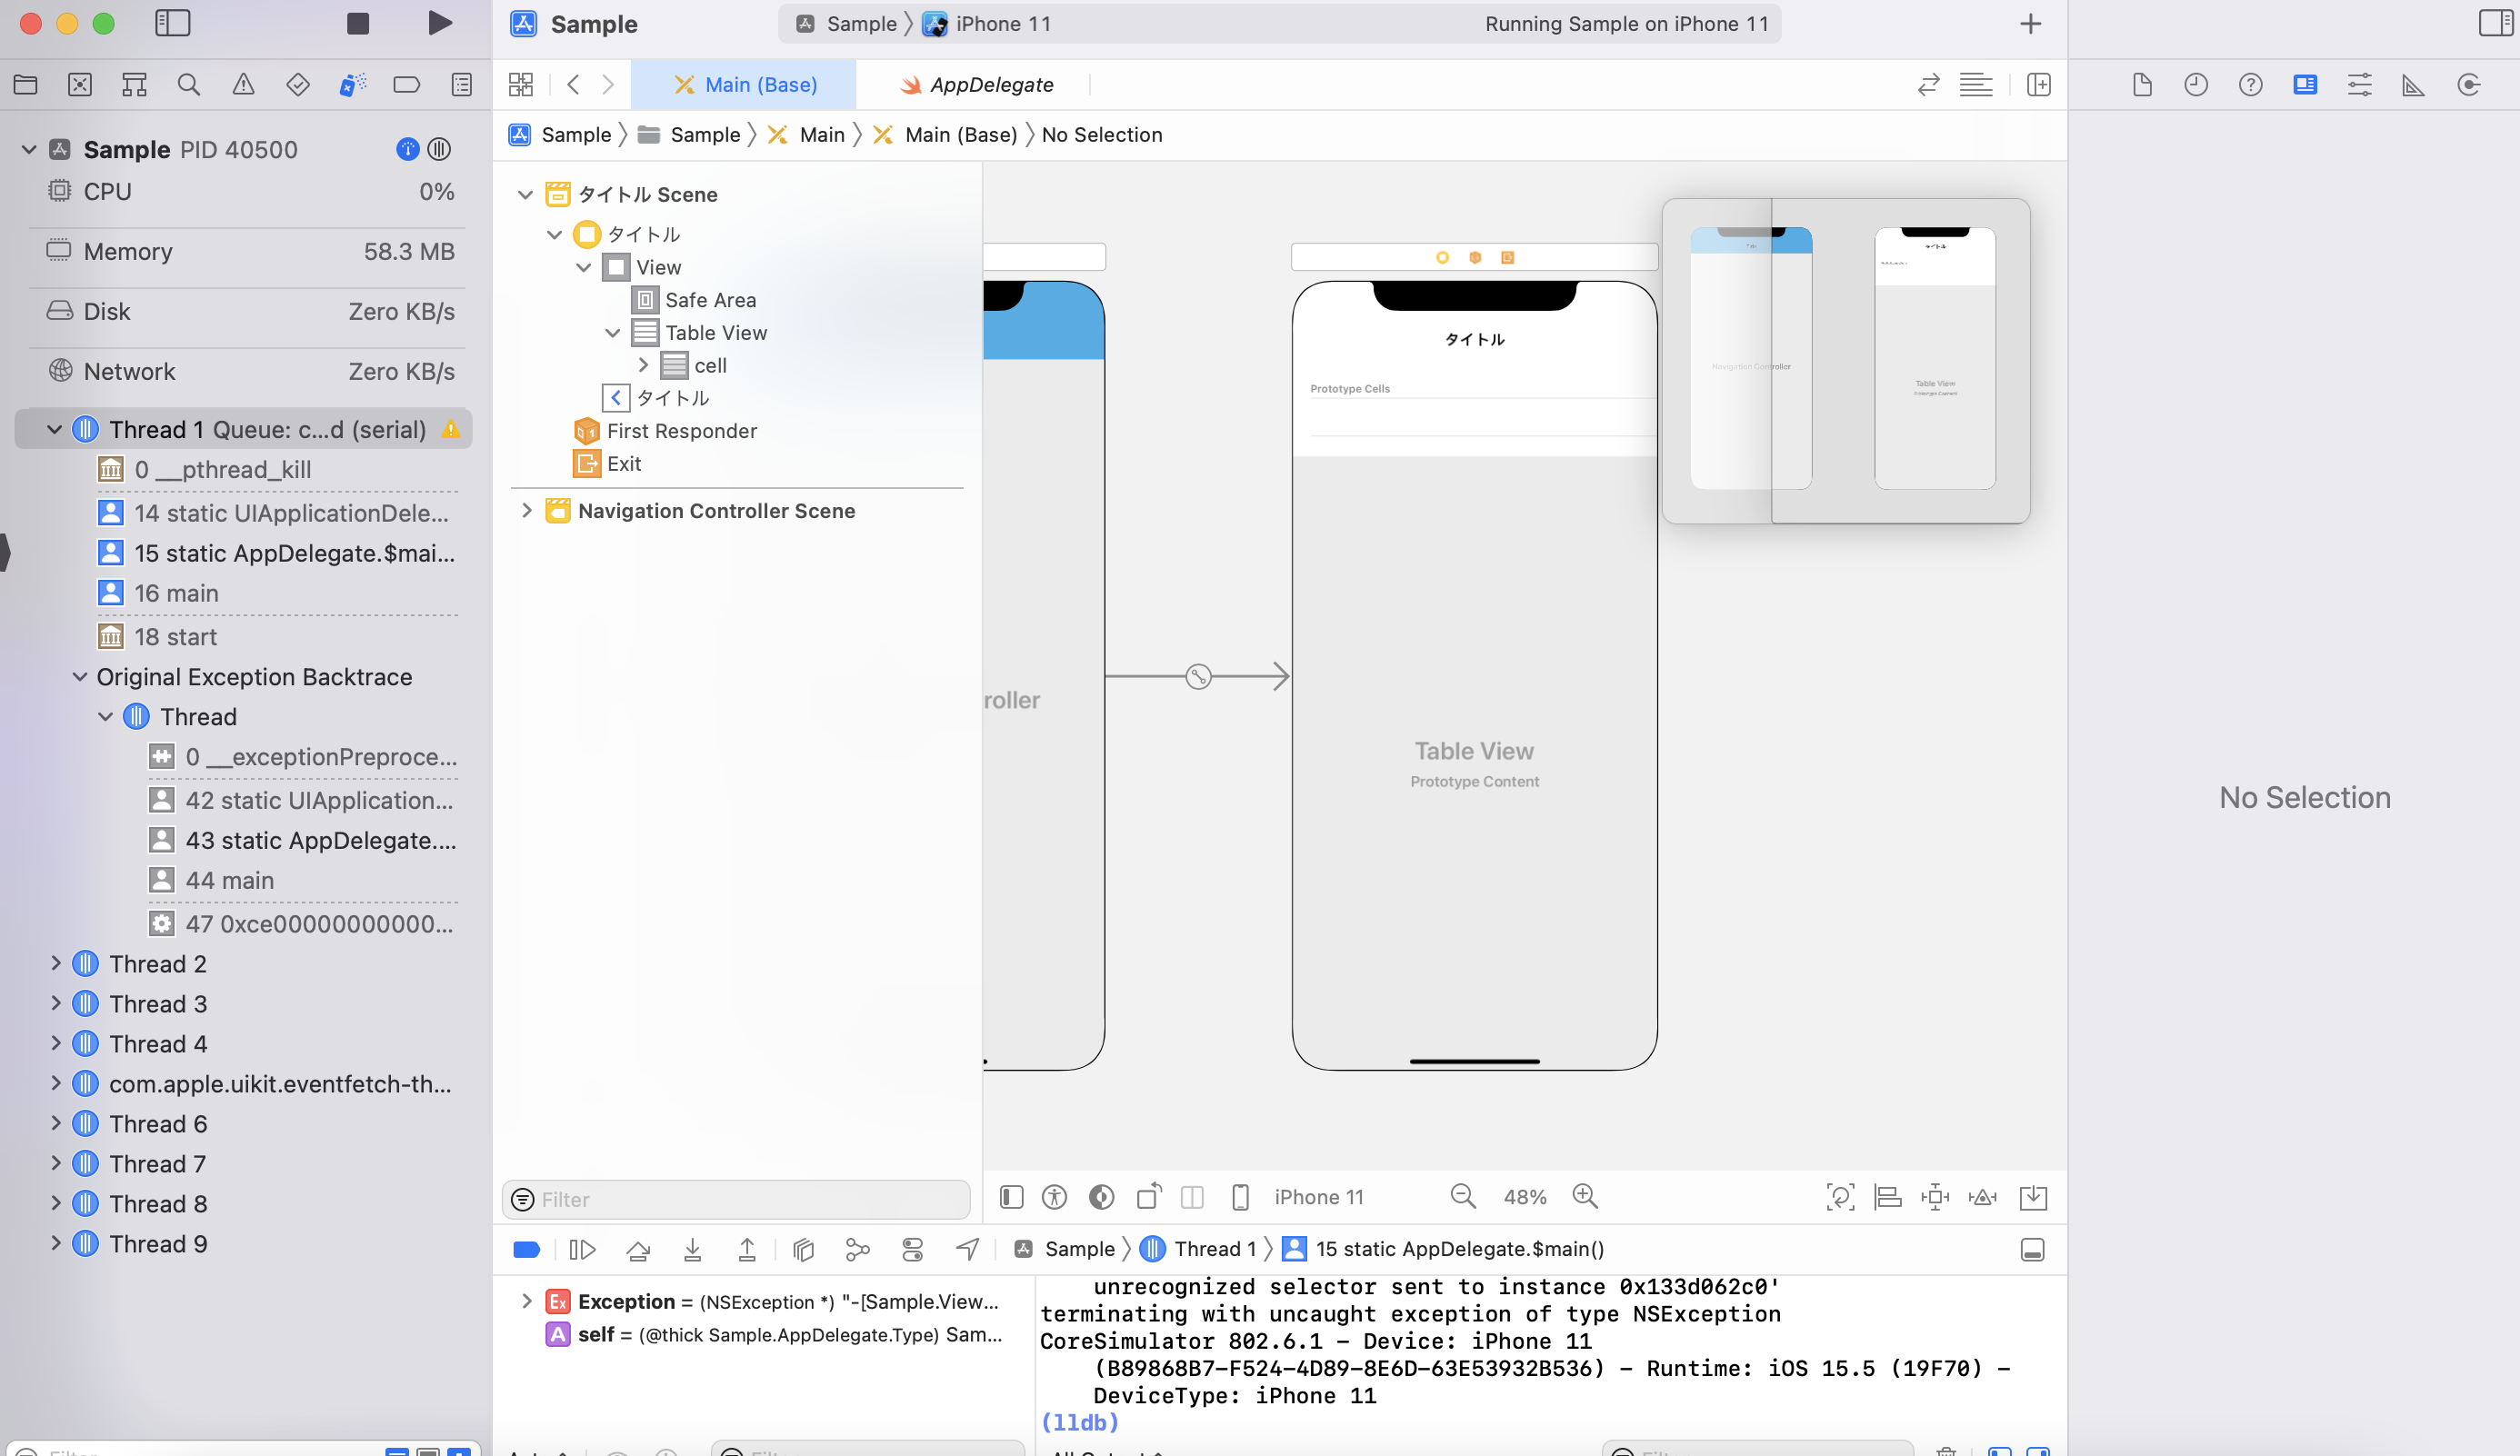This screenshot has height=1456, width=2520.
Task: Show the Quick Help inspector
Action: [2250, 85]
